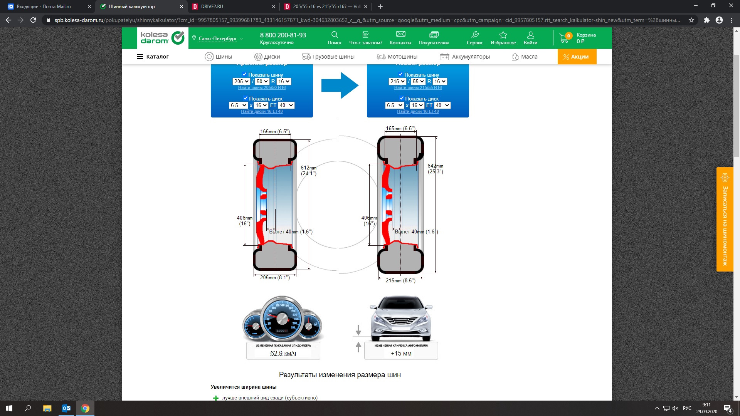Screen dimensions: 740x416
Task: Open Избранное star icon
Action: point(503,35)
